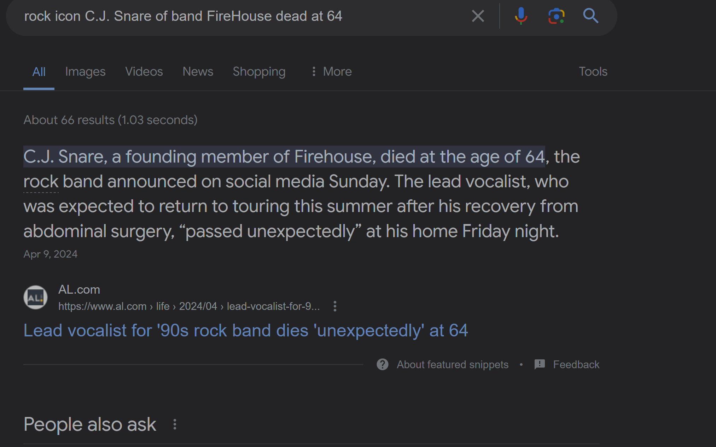Screen dimensions: 716x447
Task: Clear the search box text
Action: [x=478, y=16]
